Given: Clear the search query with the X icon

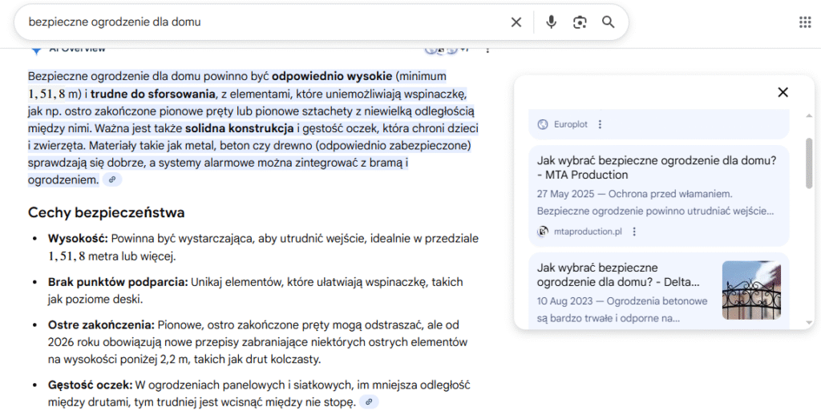Looking at the screenshot, I should tap(516, 22).
